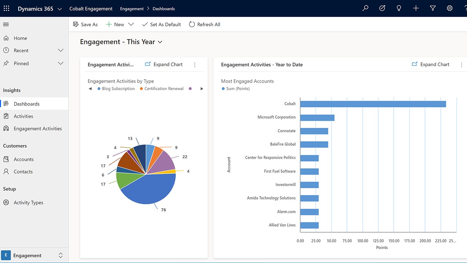Open the advanced find funnel icon
This screenshot has width=467, height=263.
click(433, 8)
